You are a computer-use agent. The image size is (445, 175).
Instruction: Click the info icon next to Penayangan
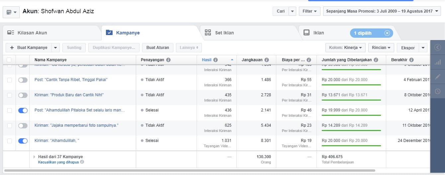(x=168, y=60)
